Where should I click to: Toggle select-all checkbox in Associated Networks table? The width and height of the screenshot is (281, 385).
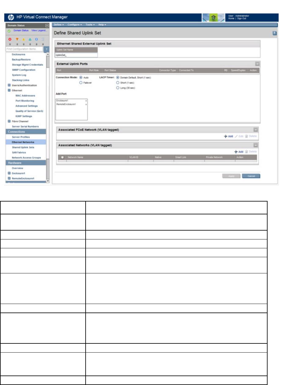pyautogui.click(x=62, y=157)
